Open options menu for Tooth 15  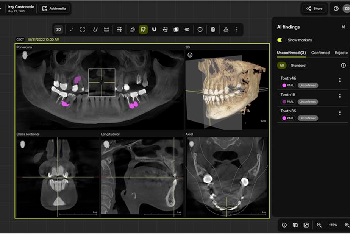pos(340,97)
